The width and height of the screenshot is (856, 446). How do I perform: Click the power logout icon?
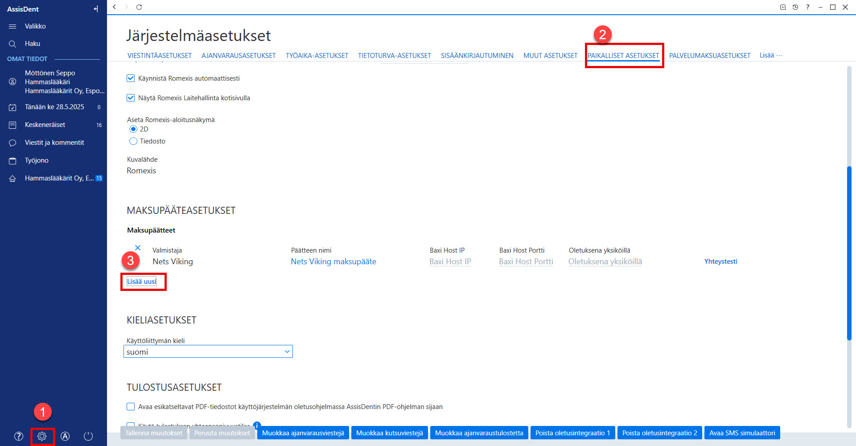point(88,436)
